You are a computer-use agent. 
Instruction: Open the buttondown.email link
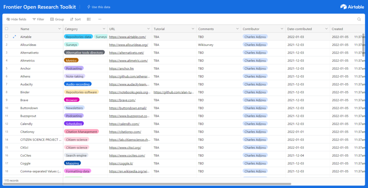click(x=128, y=108)
